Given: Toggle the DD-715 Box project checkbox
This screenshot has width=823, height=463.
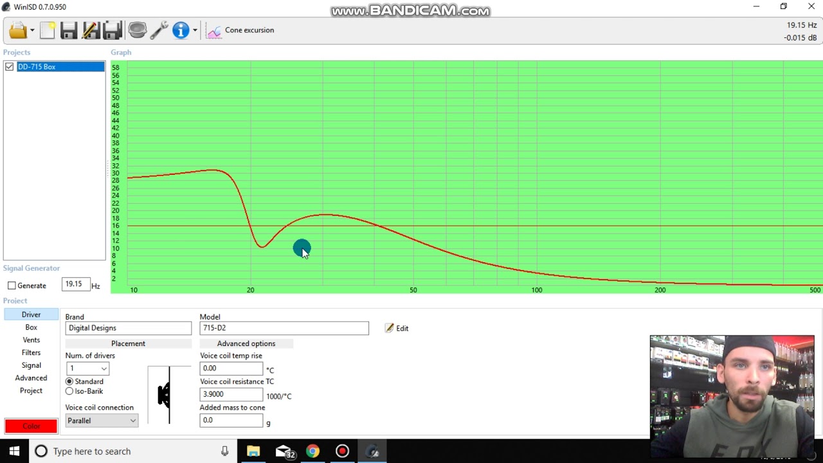Looking at the screenshot, I should [x=10, y=67].
